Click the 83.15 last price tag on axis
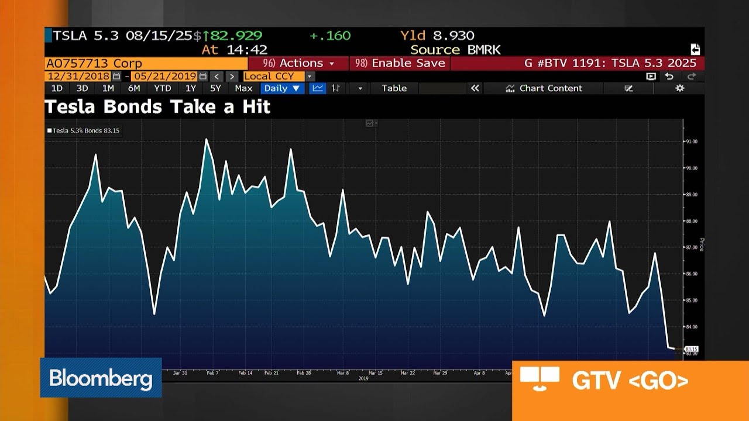Screen dimensions: 749x421 tap(691, 349)
